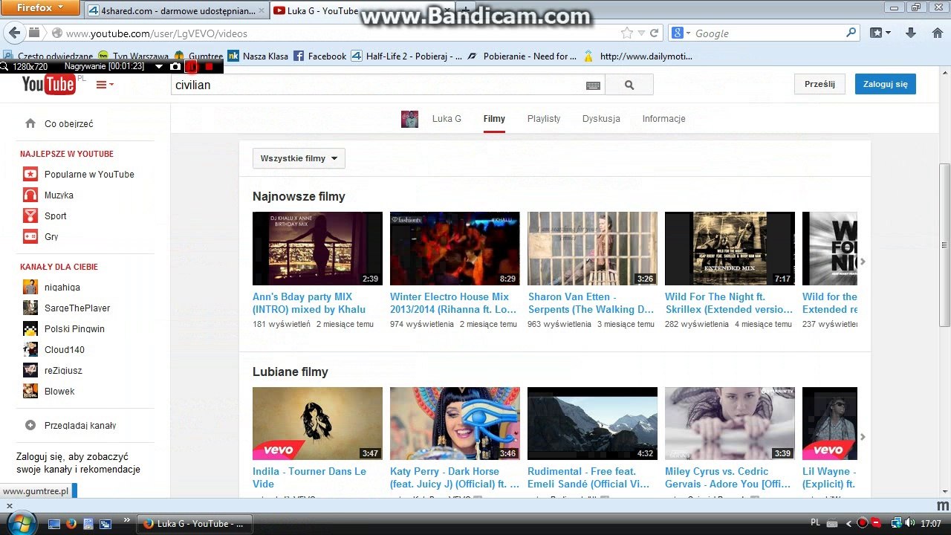The width and height of the screenshot is (951, 535).
Task: Play the Miley Cyrus Adore You thumbnail
Action: 730,424
